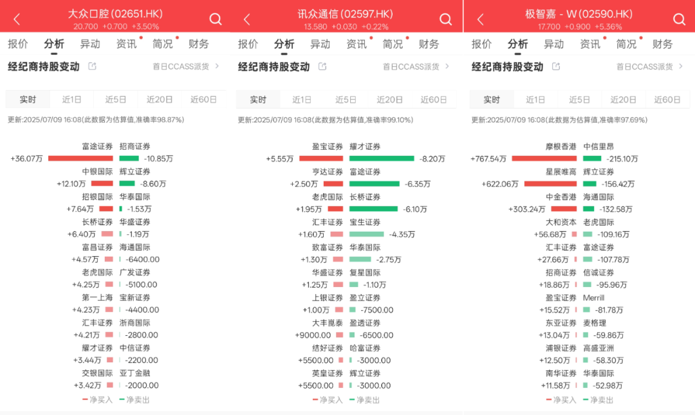
Task: Switch to 财务 tab in 大众口腔 panel
Action: (199, 44)
